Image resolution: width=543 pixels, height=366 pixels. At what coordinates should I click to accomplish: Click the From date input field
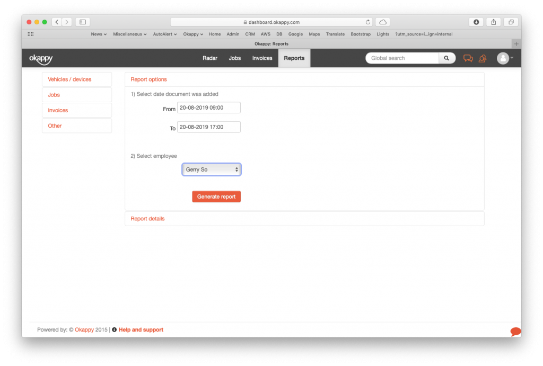[208, 107]
